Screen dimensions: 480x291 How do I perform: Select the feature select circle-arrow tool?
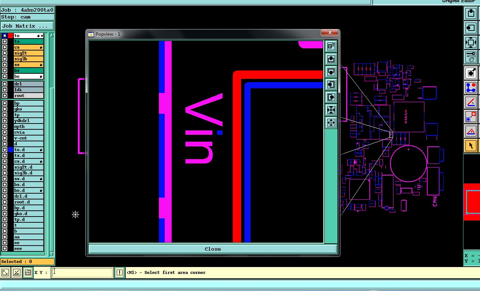pyautogui.click(x=471, y=73)
